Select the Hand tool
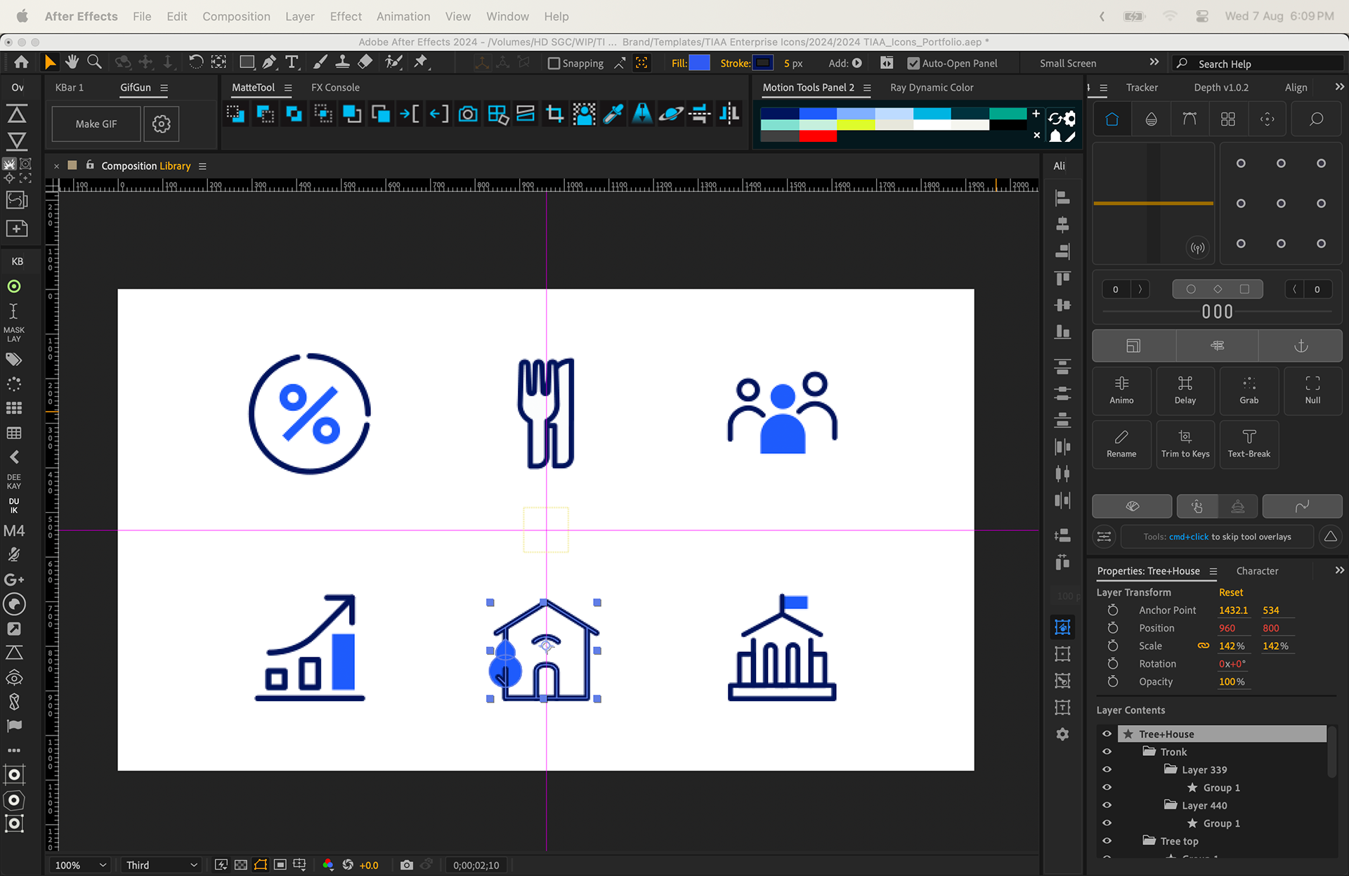Screen dimensions: 1349x876 tap(72, 63)
